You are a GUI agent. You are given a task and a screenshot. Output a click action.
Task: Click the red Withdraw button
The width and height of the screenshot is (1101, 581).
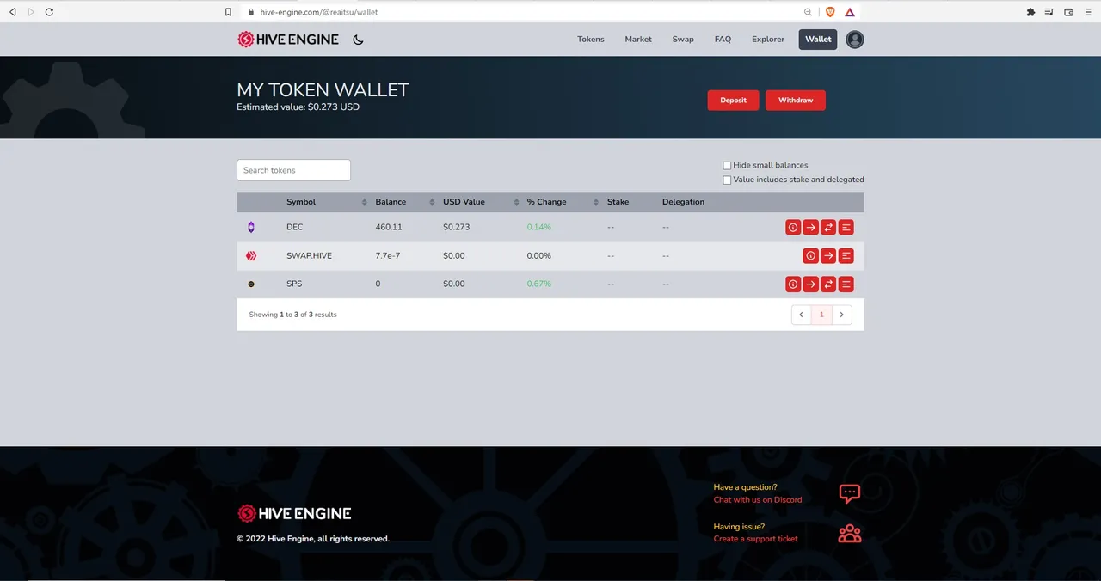(x=796, y=101)
